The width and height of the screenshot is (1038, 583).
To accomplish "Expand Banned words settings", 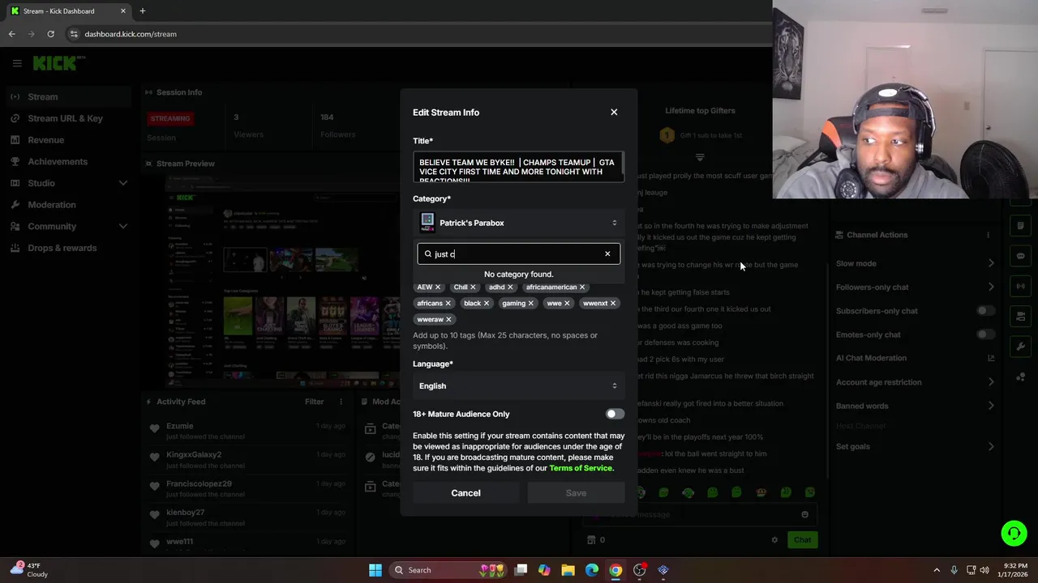I will tap(991, 406).
